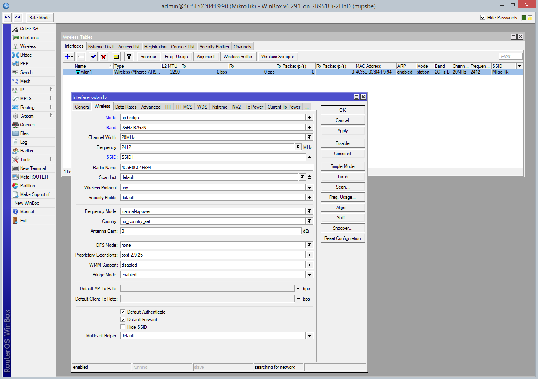Toggle the Hide Passwords checkbox
This screenshot has height=379, width=538.
pyautogui.click(x=483, y=17)
